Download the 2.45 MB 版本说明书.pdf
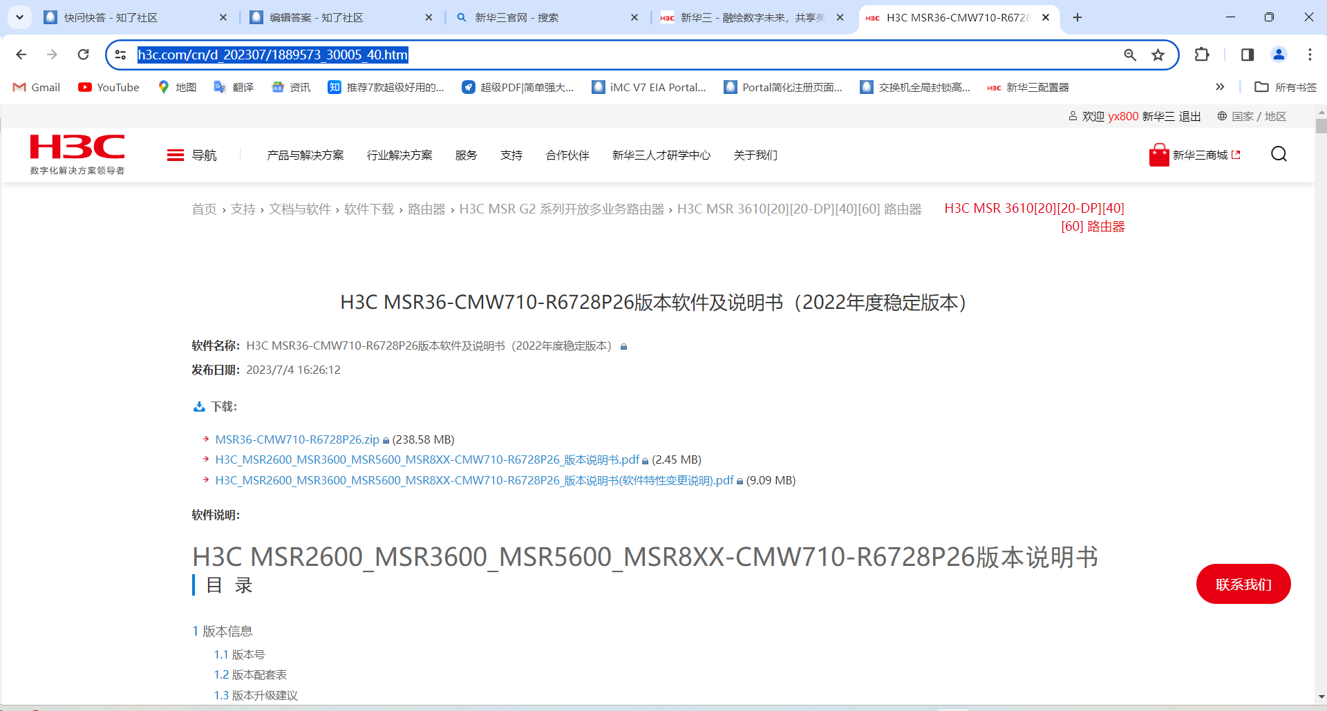Image resolution: width=1327 pixels, height=711 pixels. point(427,459)
